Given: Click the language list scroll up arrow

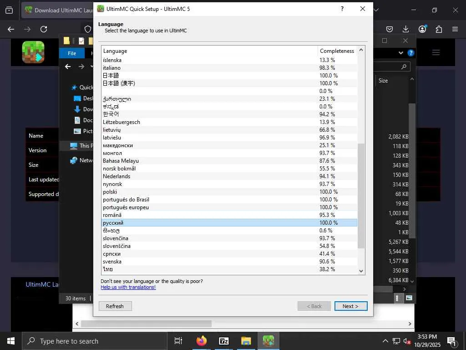Looking at the screenshot, I should pyautogui.click(x=361, y=50).
